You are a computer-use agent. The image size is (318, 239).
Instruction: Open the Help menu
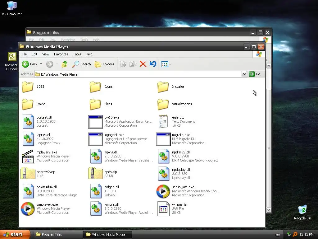point(89,54)
